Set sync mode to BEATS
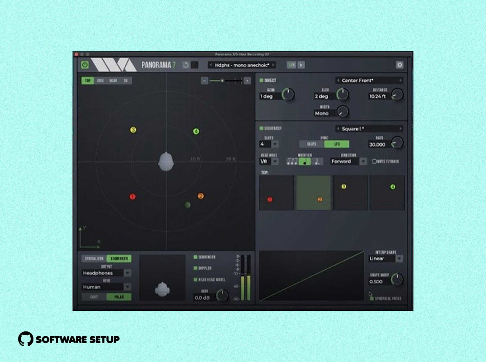The height and width of the screenshot is (362, 486). 312,144
